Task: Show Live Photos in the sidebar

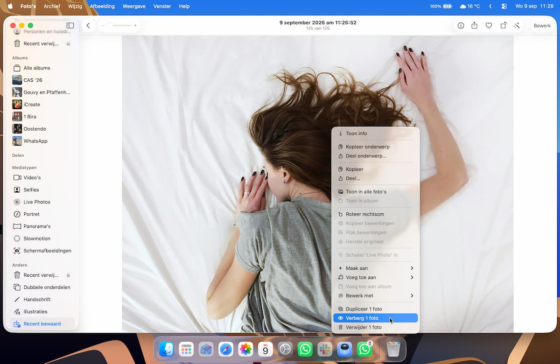Action: point(42,202)
